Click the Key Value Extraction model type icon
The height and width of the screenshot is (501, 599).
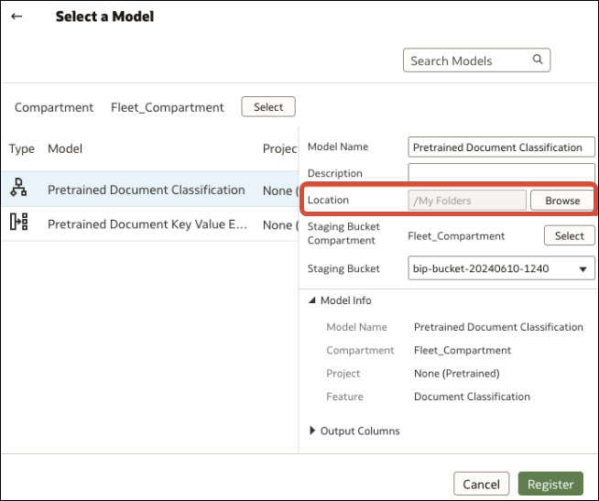(x=18, y=223)
